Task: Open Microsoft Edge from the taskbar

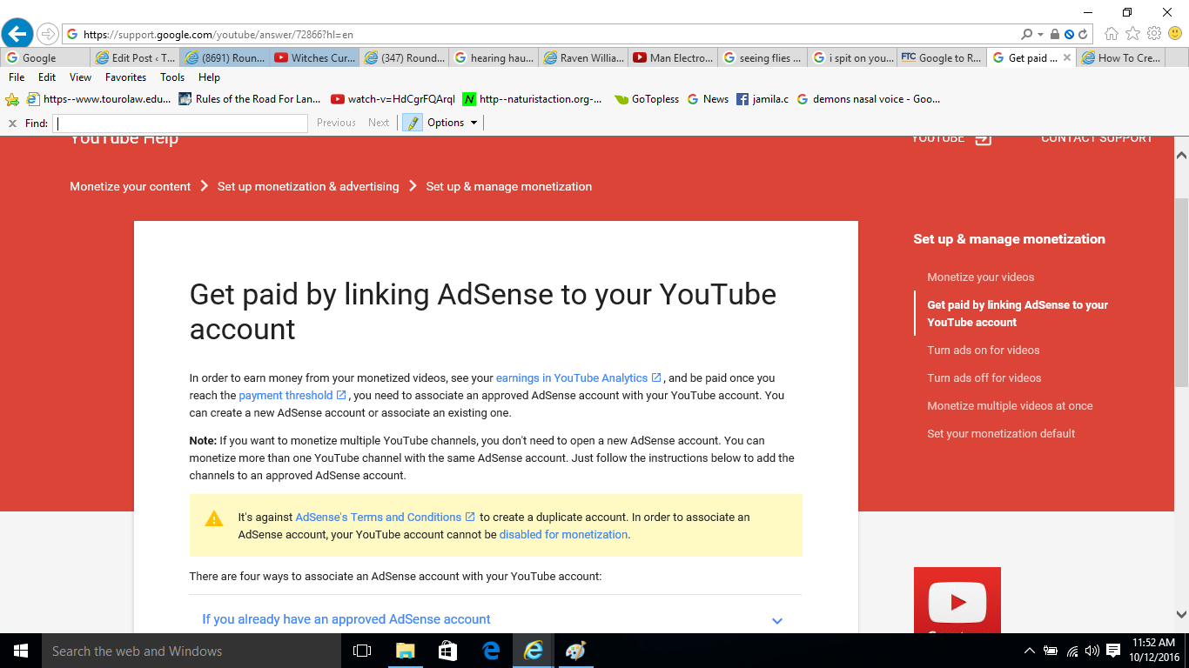Action: tap(491, 651)
